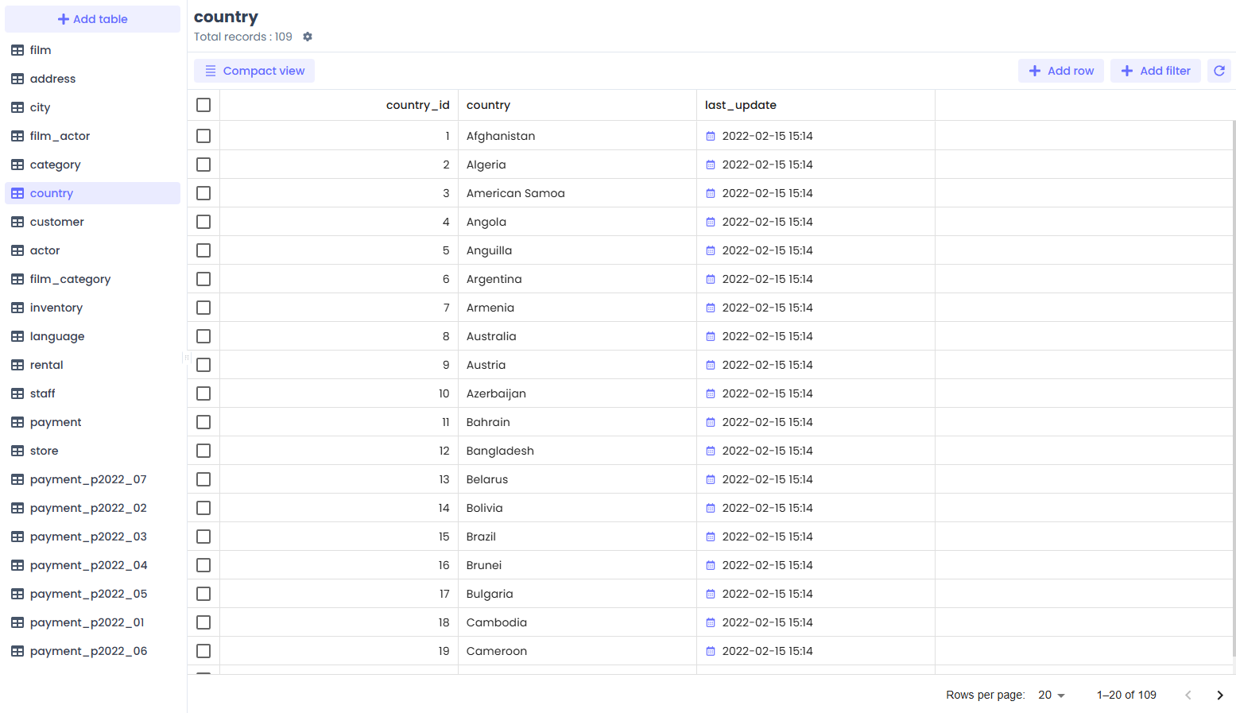Click the table icon beside rental

pyautogui.click(x=17, y=364)
